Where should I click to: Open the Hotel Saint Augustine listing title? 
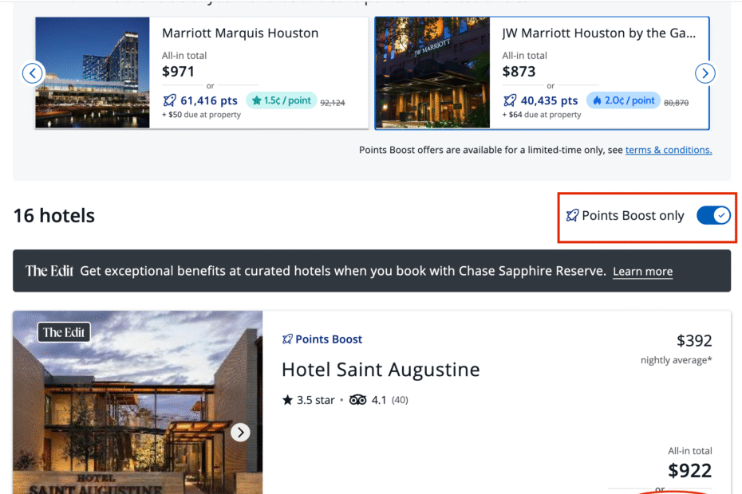pyautogui.click(x=381, y=369)
